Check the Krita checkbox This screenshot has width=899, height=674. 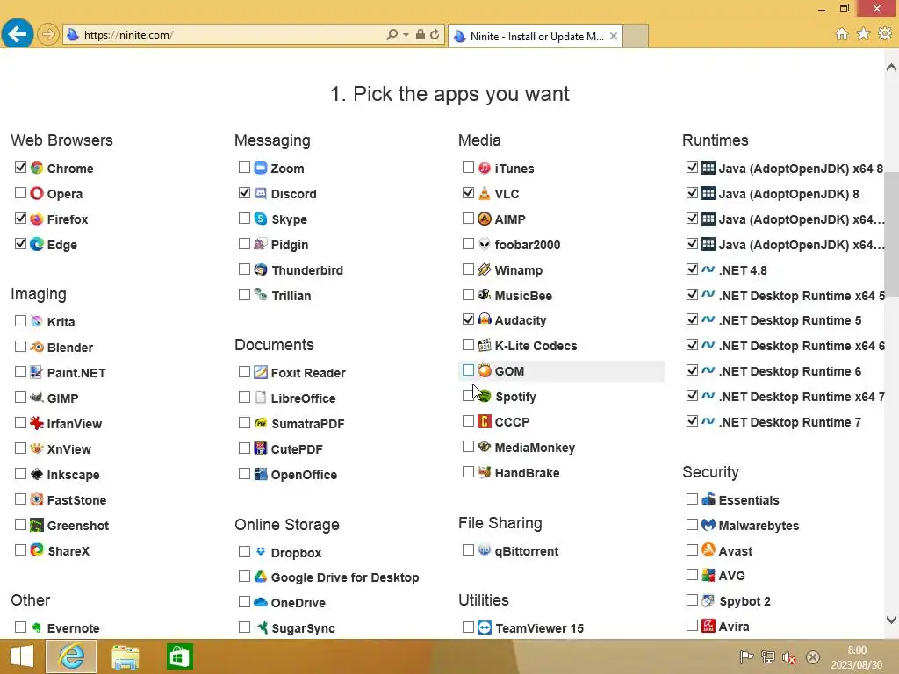(x=21, y=321)
